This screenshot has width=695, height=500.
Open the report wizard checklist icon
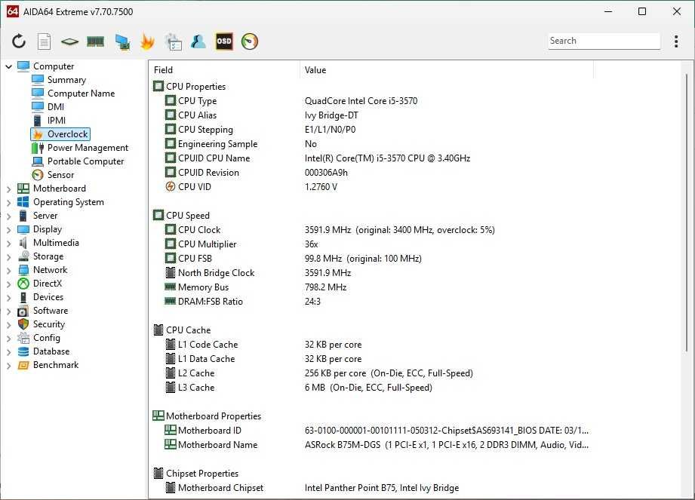[x=174, y=41]
